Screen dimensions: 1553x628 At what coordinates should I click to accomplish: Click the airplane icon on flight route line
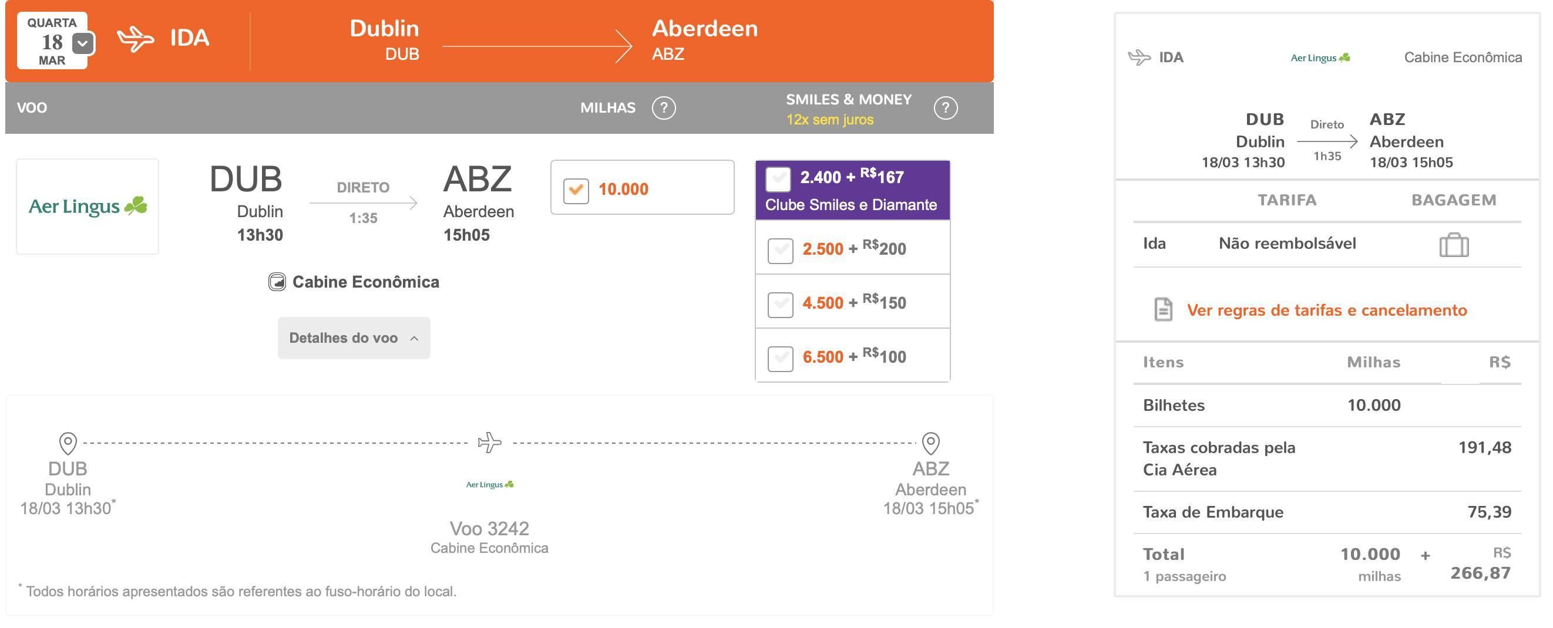489,443
